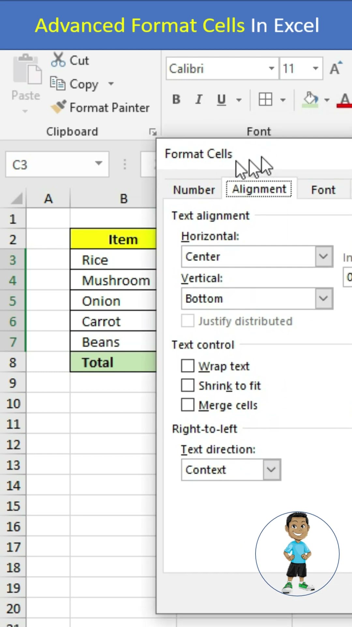Activate the Format Painter brush
The image size is (352, 627).
59,107
